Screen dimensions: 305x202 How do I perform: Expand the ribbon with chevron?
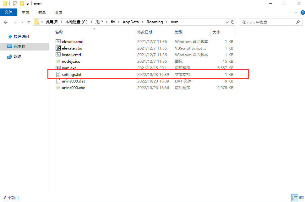point(296,13)
